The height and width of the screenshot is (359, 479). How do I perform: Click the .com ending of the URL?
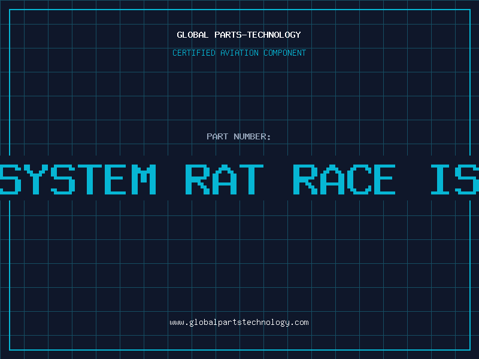(x=299, y=323)
